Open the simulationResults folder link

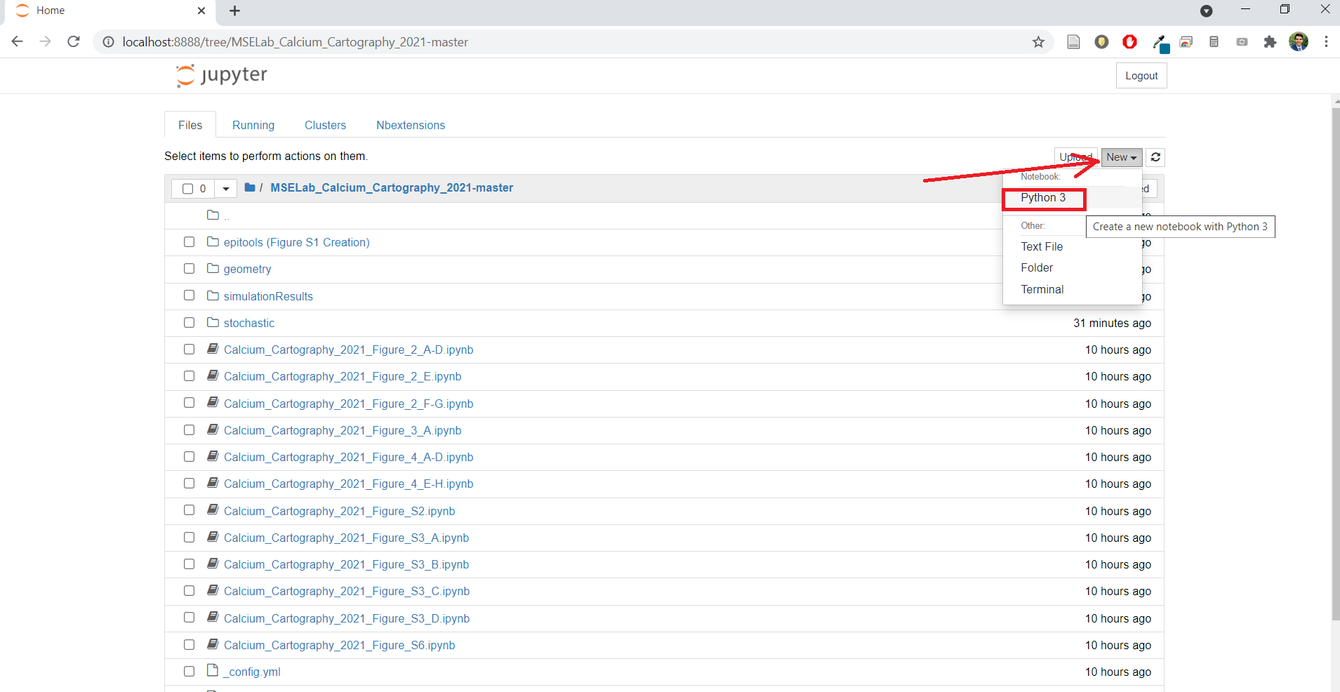tap(268, 296)
